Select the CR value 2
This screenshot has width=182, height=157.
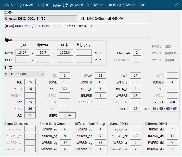tap(65, 76)
